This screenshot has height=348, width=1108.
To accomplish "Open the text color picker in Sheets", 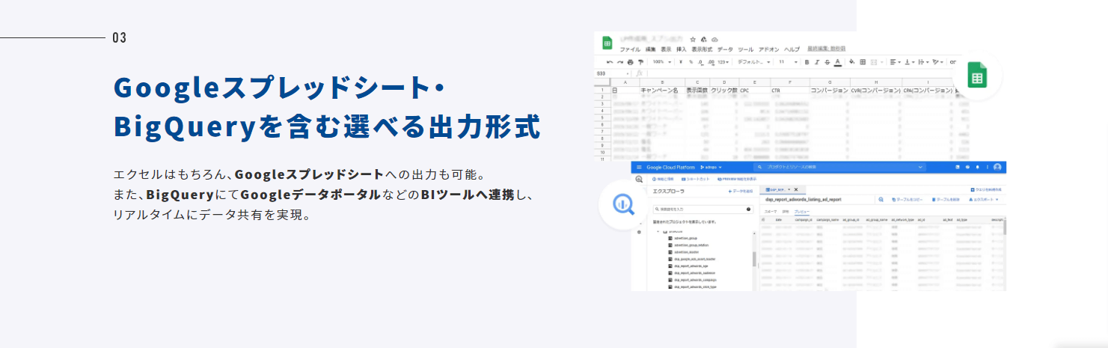I will click(x=838, y=62).
